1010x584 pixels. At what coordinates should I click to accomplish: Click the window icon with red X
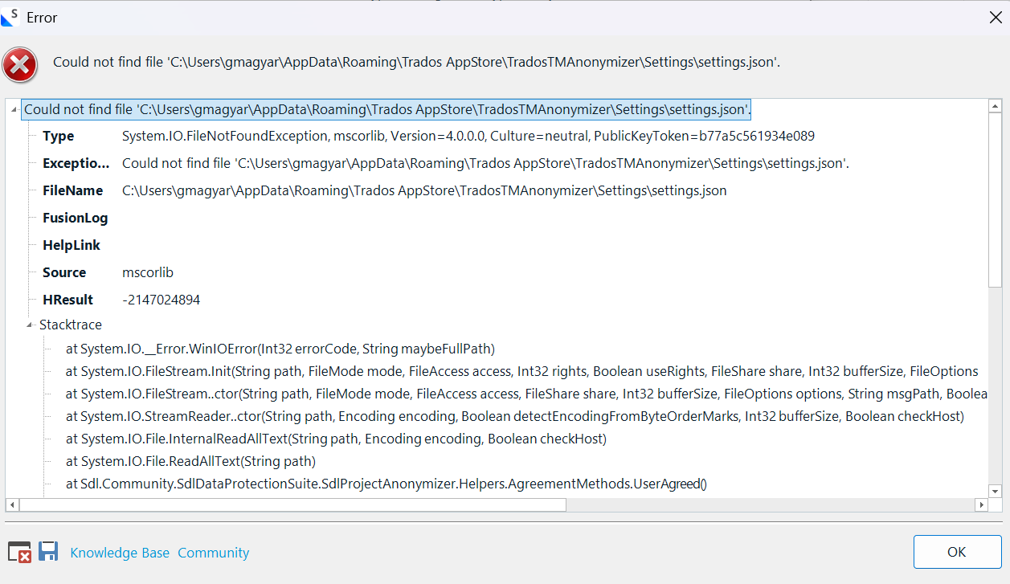19,552
